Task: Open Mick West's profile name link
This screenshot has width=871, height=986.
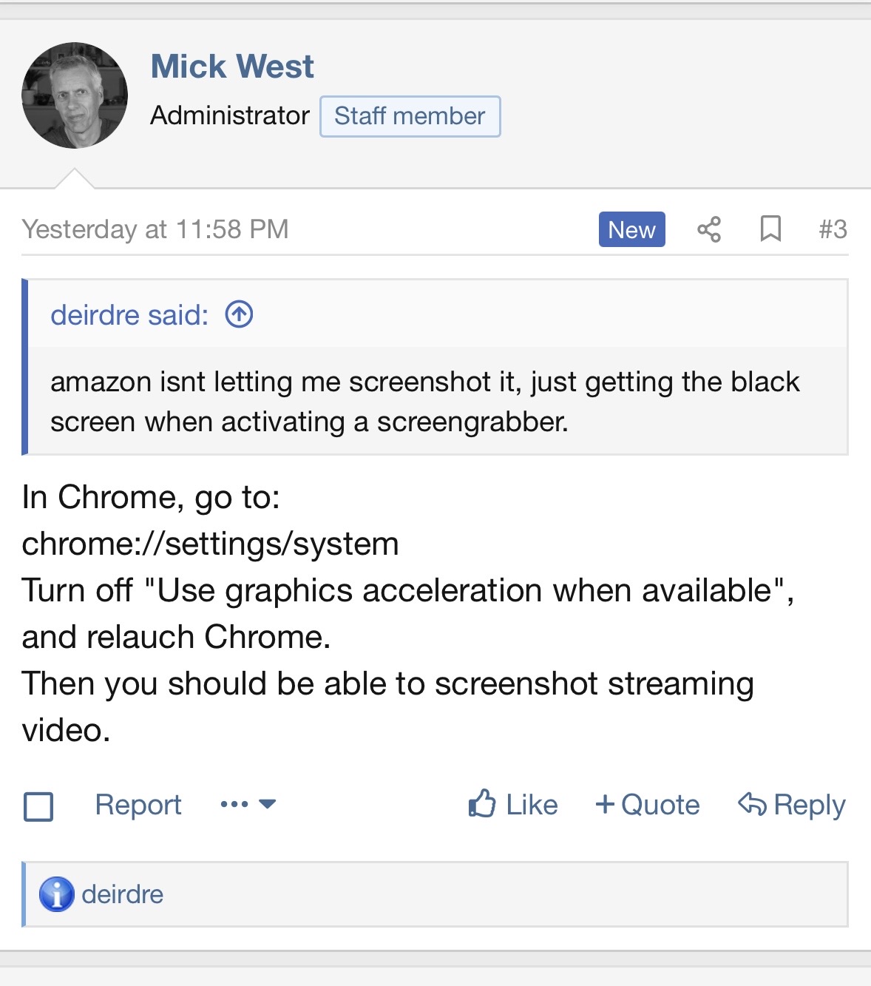Action: click(x=232, y=67)
